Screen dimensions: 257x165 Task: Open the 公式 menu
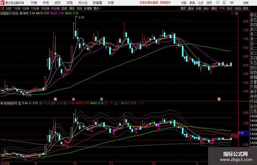201,3
